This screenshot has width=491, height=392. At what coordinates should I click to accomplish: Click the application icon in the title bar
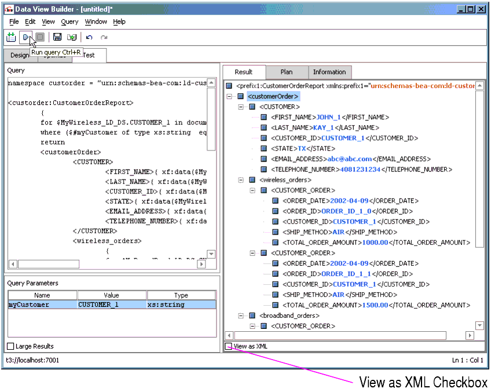[x=9, y=9]
